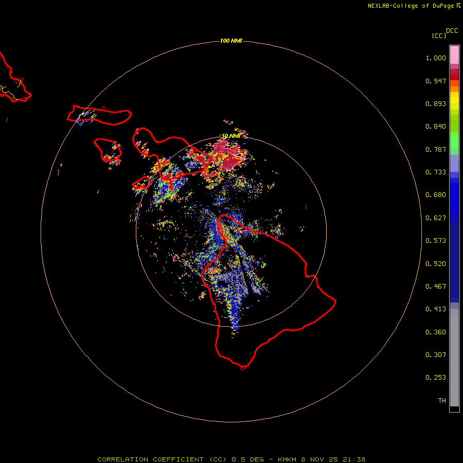Image resolution: width=463 pixels, height=463 pixels.
Task: Click the Correlation Coefficient product caption
Action: pyautogui.click(x=231, y=459)
